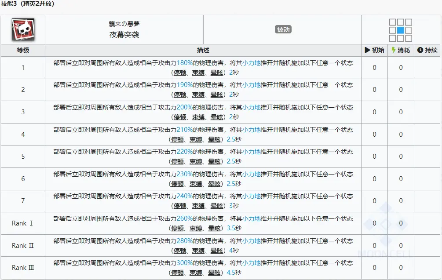
Task: Click the 280% damage value
Action: tap(185, 241)
